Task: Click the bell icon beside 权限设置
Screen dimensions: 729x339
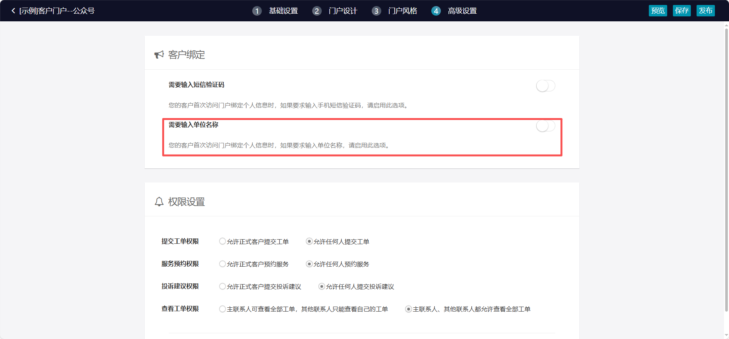Action: click(159, 201)
